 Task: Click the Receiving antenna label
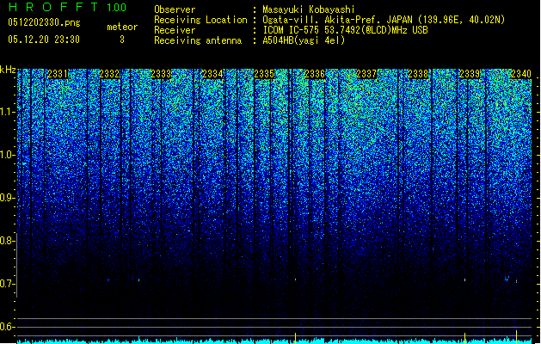[198, 40]
